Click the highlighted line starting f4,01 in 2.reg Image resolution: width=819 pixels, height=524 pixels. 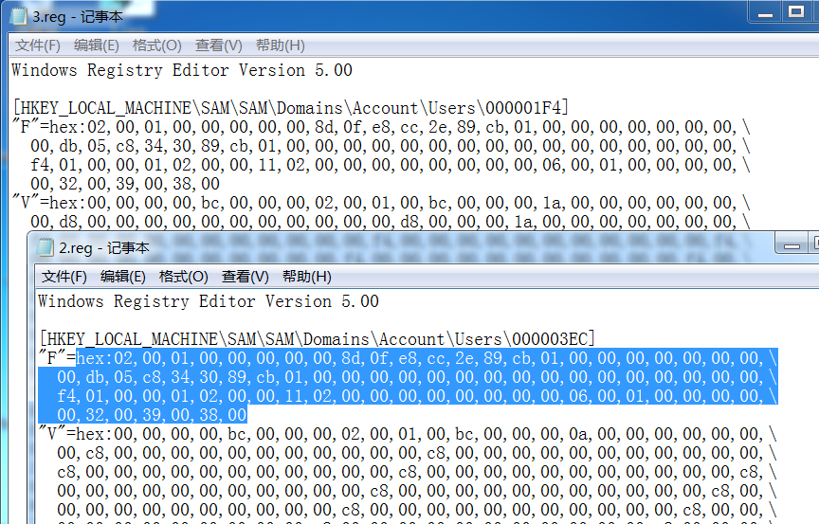click(x=417, y=396)
